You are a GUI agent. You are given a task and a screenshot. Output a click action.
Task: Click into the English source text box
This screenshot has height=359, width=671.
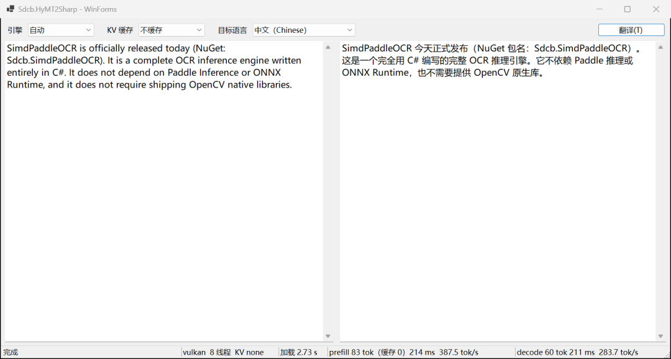pos(164,191)
